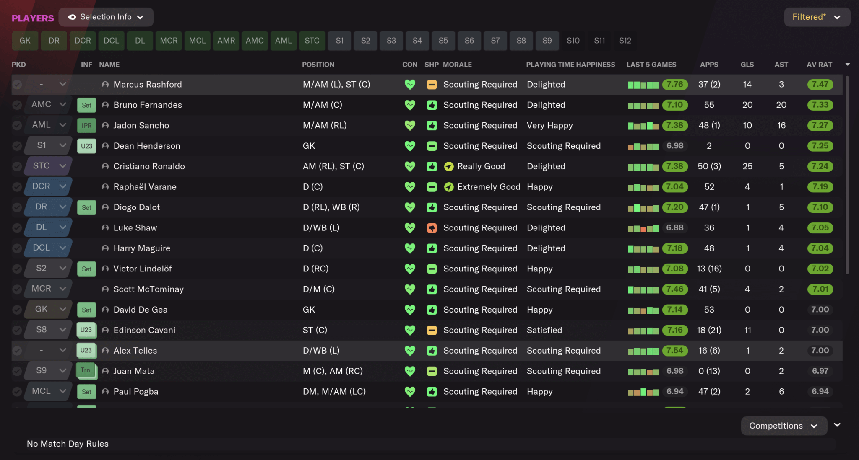This screenshot has width=859, height=460.
Task: Toggle the picked checkmark for Cristiano Ronaldo
Action: [x=17, y=167]
